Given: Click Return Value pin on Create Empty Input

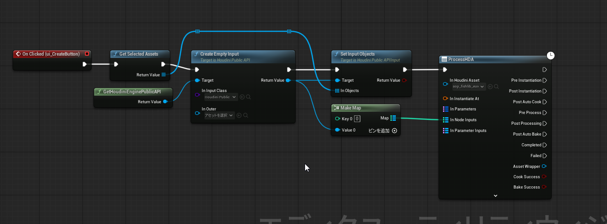Looking at the screenshot, I should pyautogui.click(x=288, y=80).
